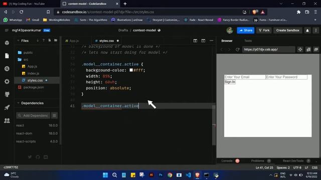Go forward in preview browser

point(229,49)
